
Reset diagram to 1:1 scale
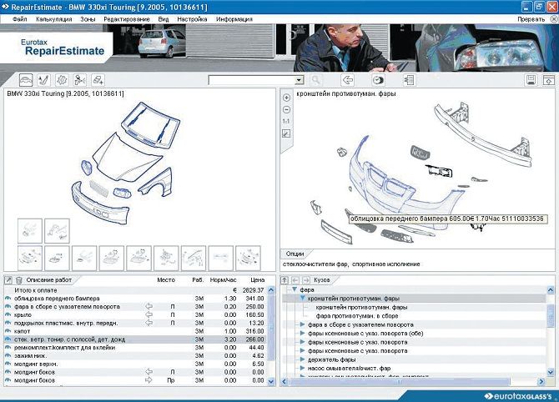click(286, 122)
